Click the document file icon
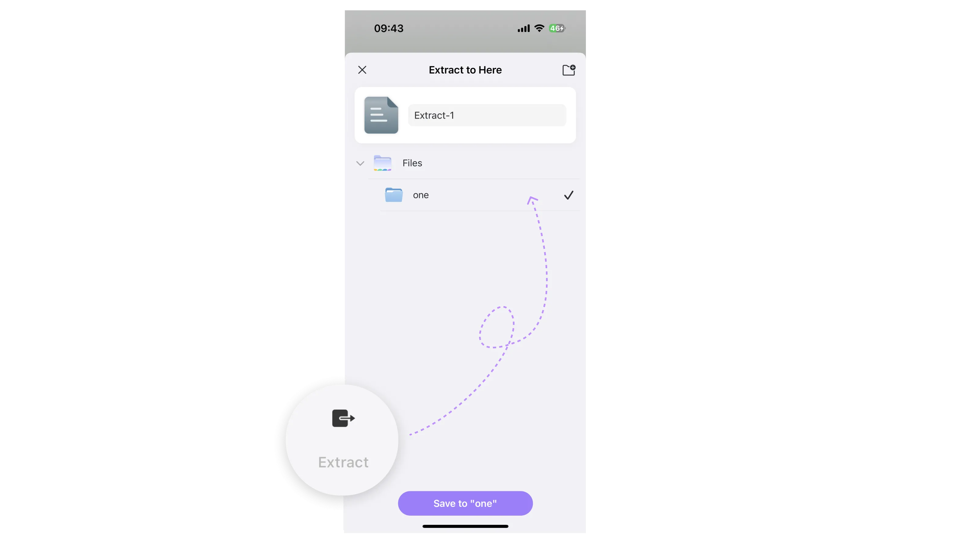Screen dimensions: 974x548 click(x=381, y=114)
